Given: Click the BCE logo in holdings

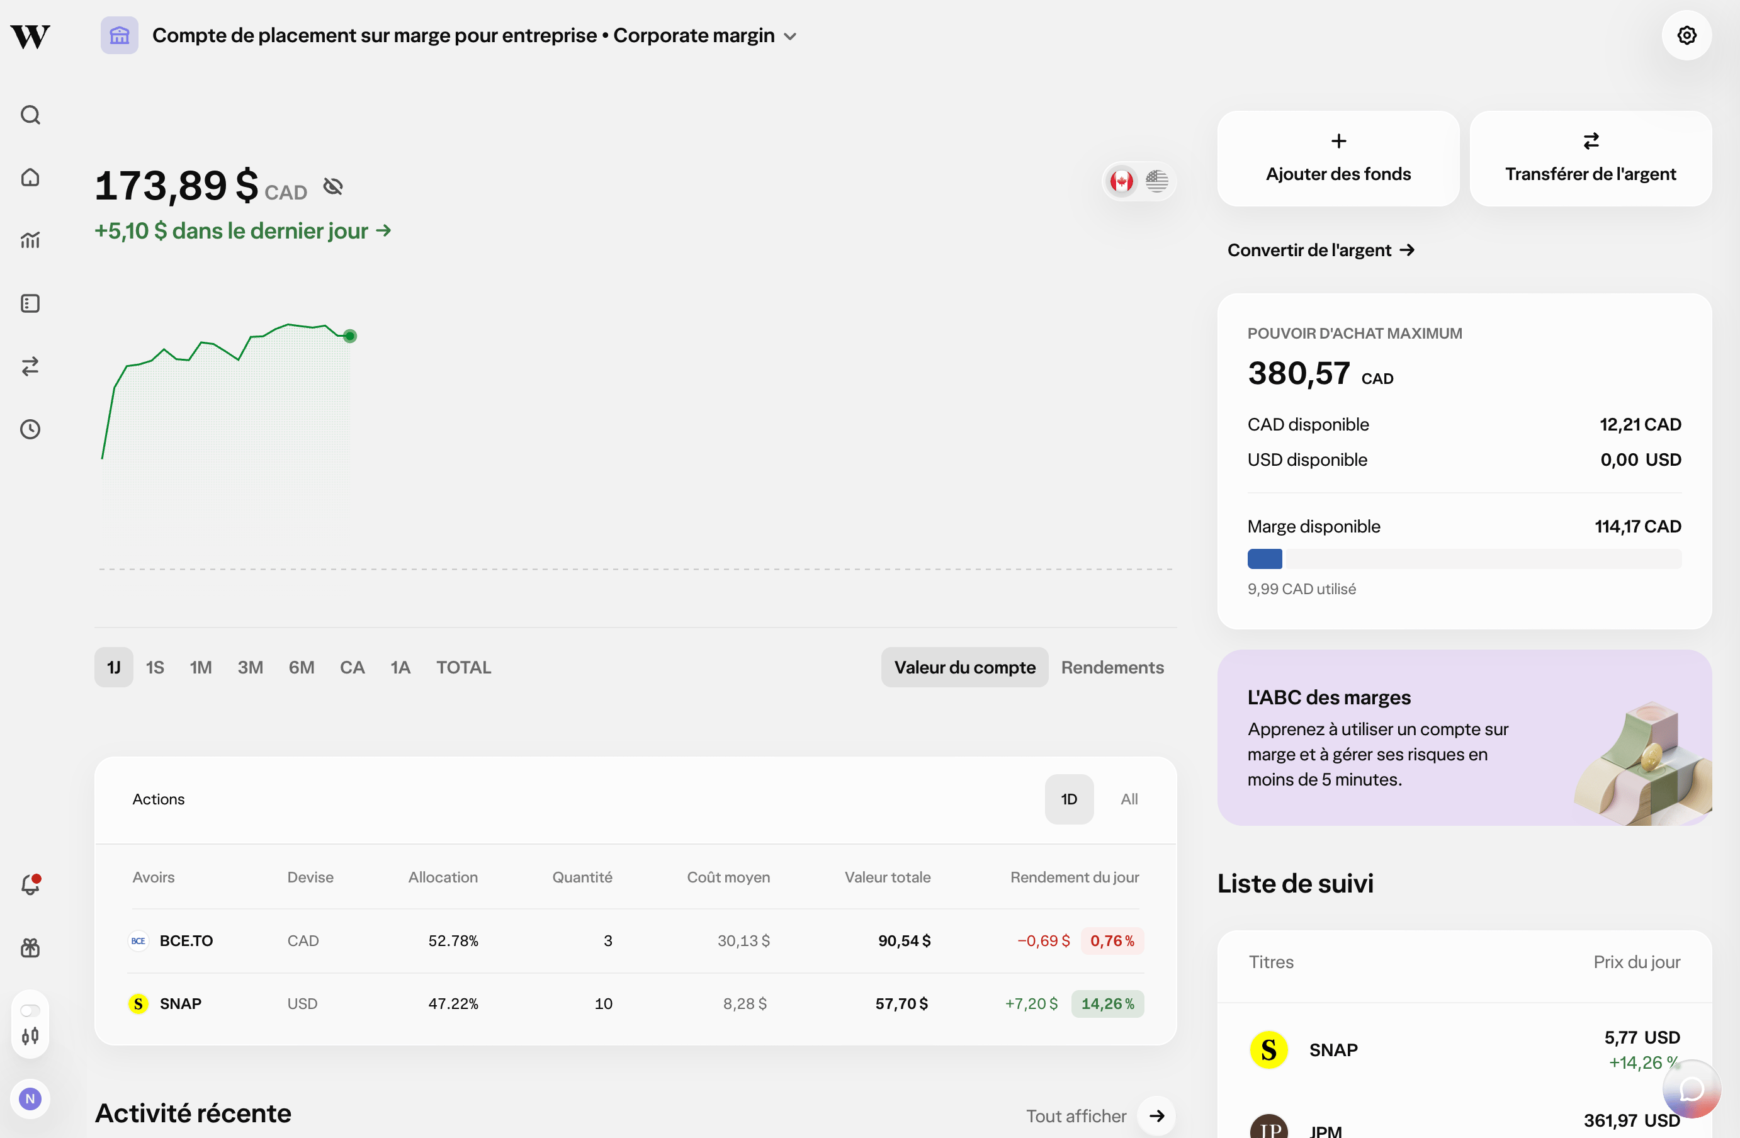Looking at the screenshot, I should pos(138,940).
